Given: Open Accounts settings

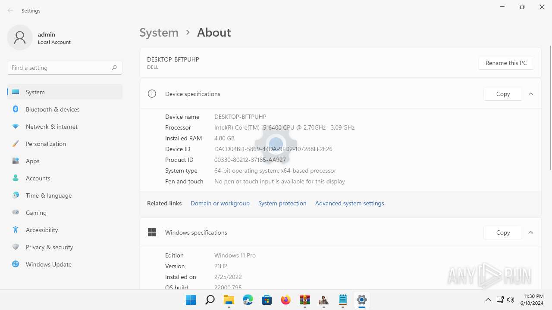Looking at the screenshot, I should 65,178.
